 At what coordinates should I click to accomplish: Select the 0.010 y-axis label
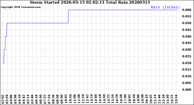(x=187, y=76)
